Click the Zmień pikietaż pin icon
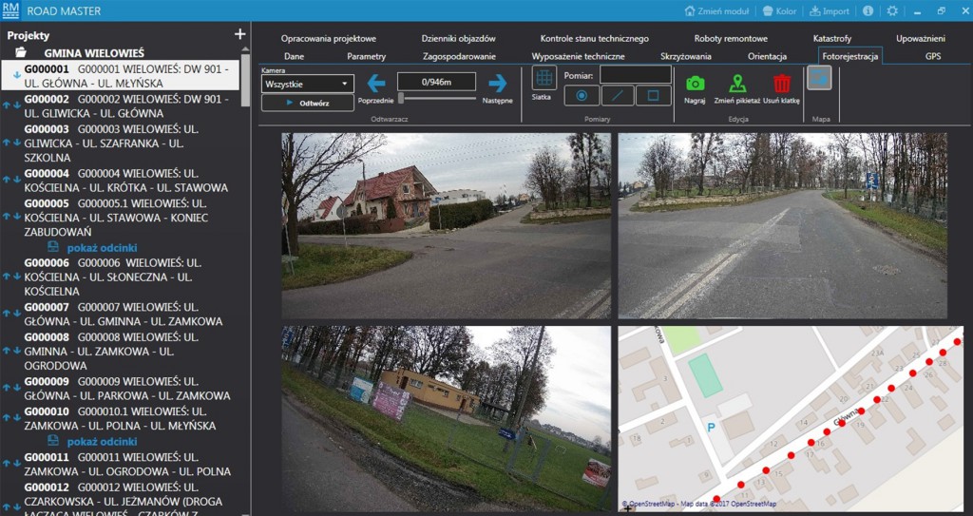This screenshot has width=973, height=516. point(737,84)
